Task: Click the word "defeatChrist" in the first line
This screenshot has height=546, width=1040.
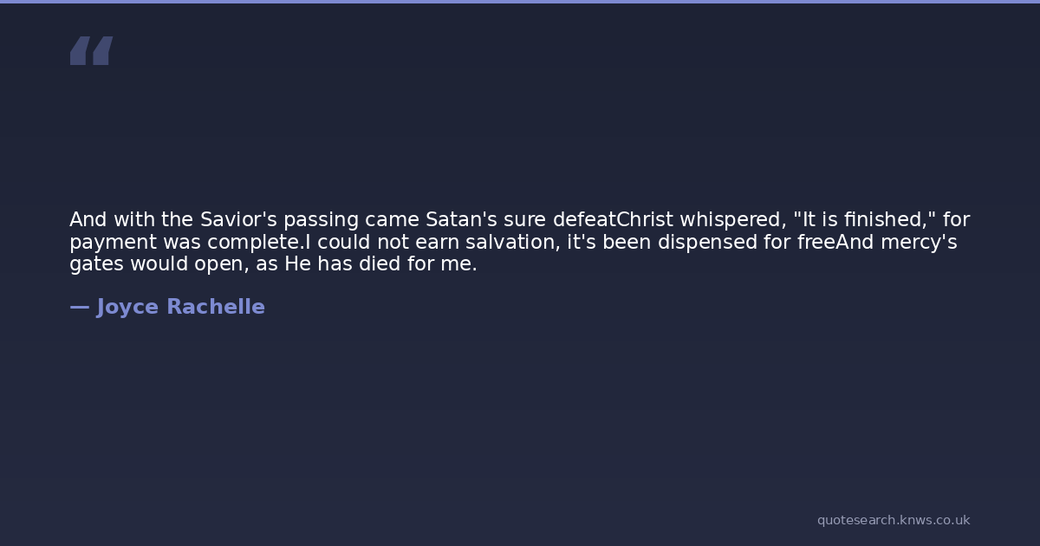Action: coord(613,220)
